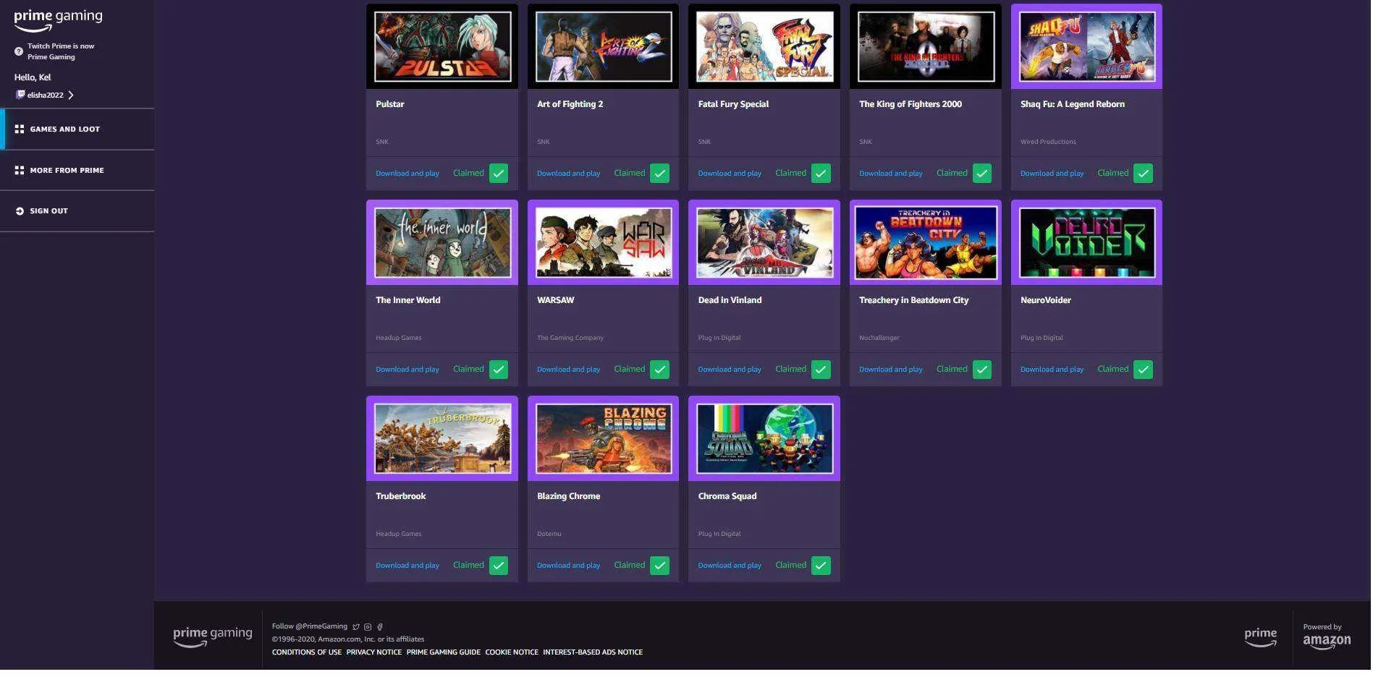Screen dimensions: 1373x677
Task: Open Download and play for Truberbrook
Action: [x=407, y=566]
